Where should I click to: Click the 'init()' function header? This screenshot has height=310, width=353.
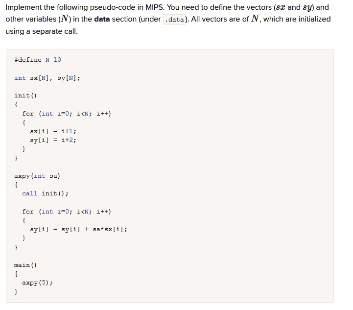click(x=25, y=95)
